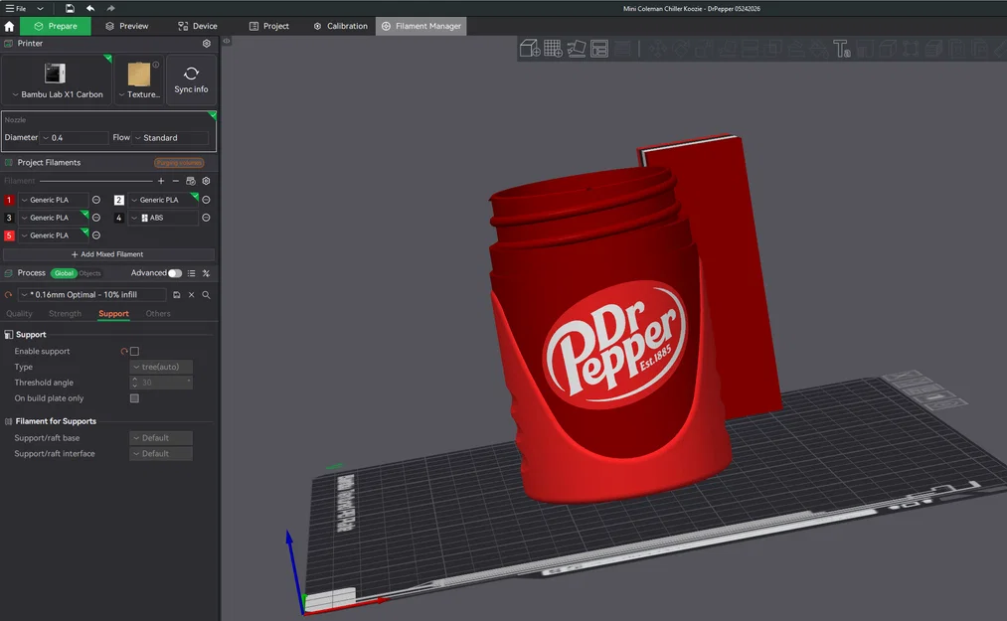
Task: Open filament settings gear icon
Action: [206, 181]
